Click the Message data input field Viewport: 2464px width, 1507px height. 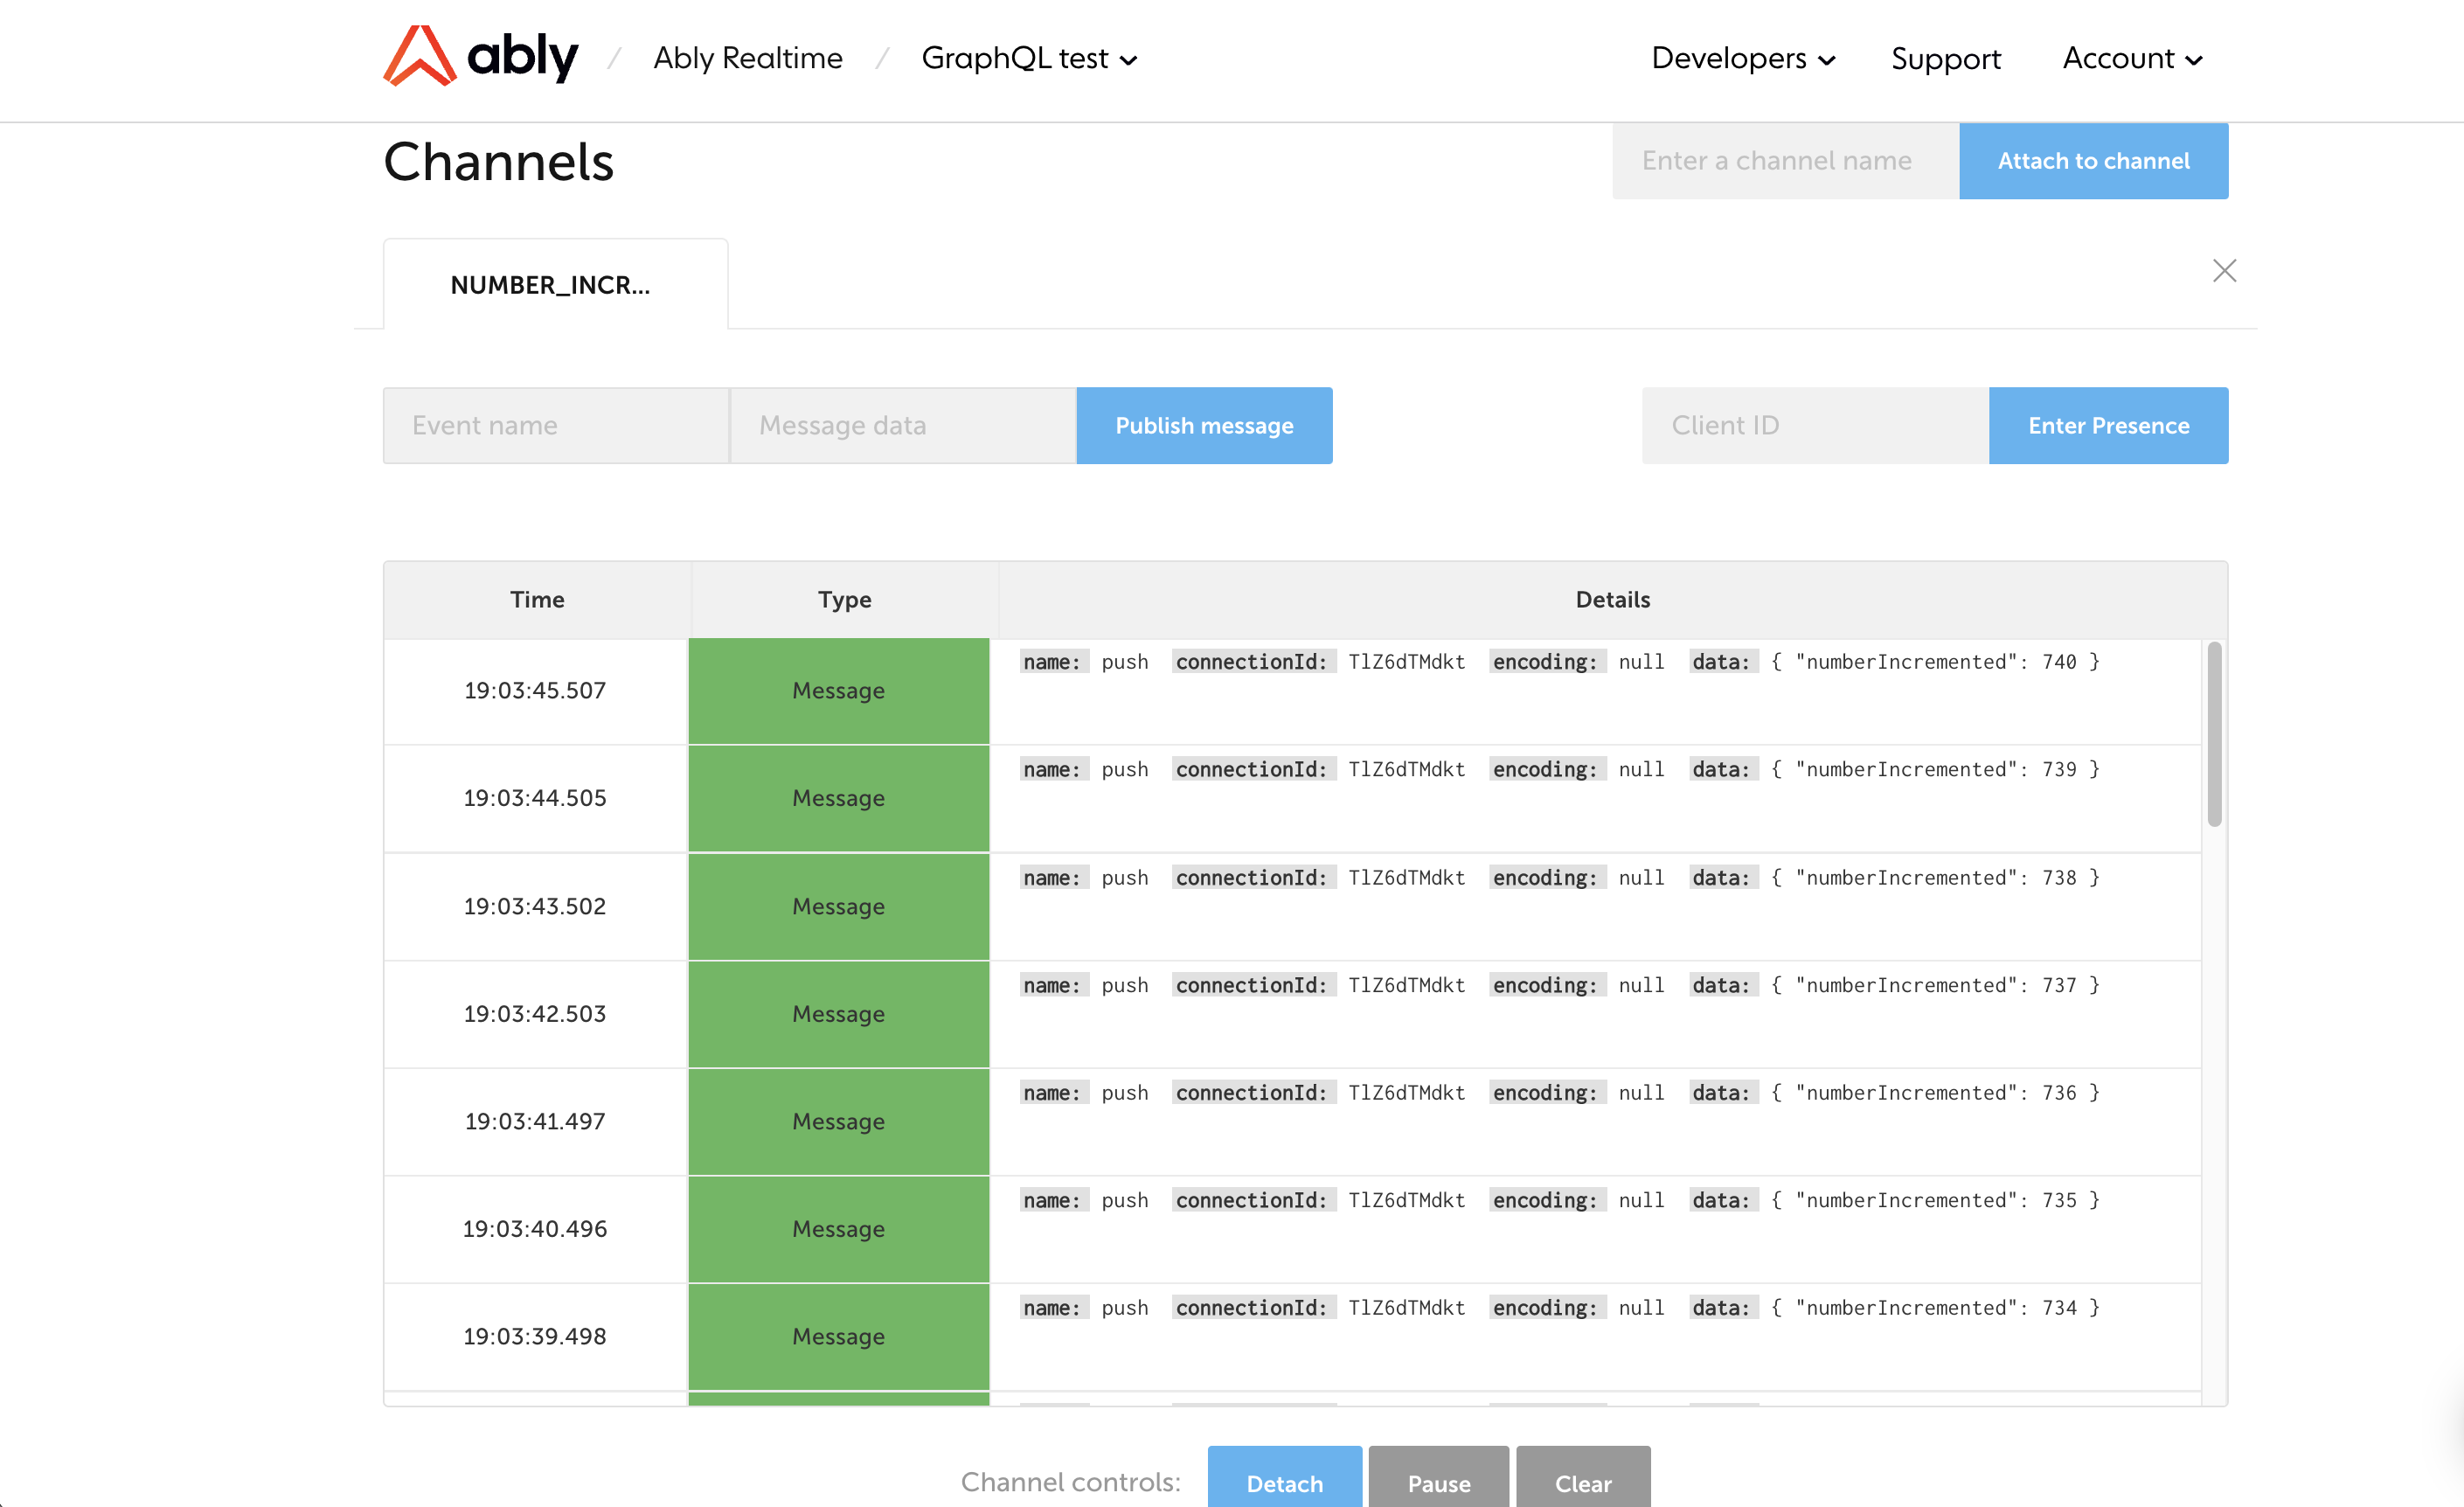tap(901, 424)
